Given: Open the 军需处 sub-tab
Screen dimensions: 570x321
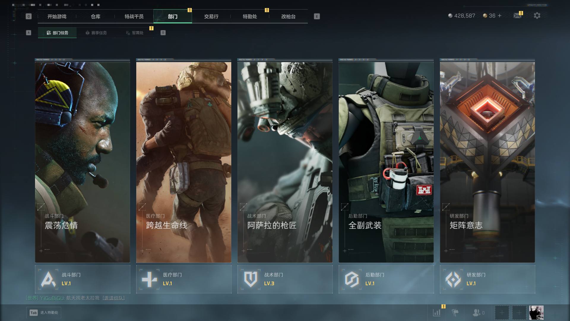Looking at the screenshot, I should [134, 33].
